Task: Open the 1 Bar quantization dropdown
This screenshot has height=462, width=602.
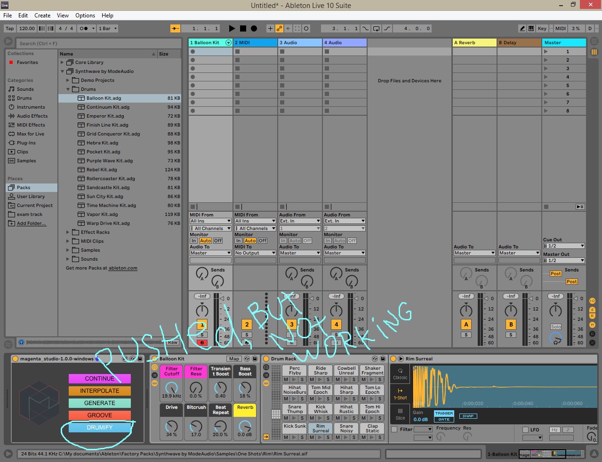Action: (108, 28)
